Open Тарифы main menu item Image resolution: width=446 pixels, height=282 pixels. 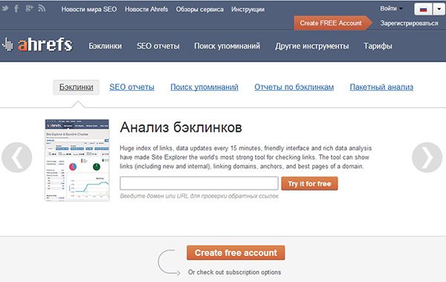[378, 46]
